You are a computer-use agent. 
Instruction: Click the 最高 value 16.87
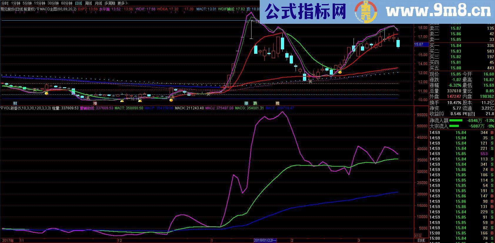coord(489,80)
